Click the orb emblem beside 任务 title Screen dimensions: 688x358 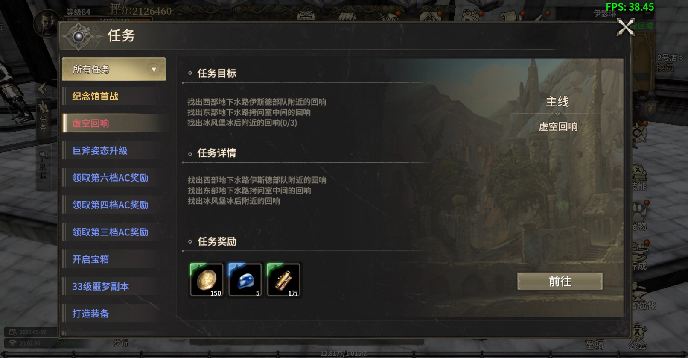point(79,36)
